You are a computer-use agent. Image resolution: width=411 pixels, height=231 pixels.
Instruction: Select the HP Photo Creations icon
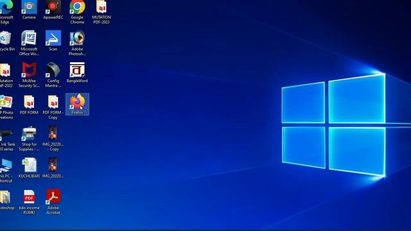[x=6, y=107]
